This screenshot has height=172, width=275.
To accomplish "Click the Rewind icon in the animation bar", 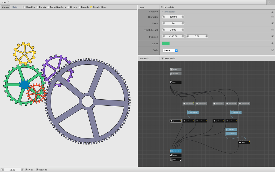I will click(37, 170).
